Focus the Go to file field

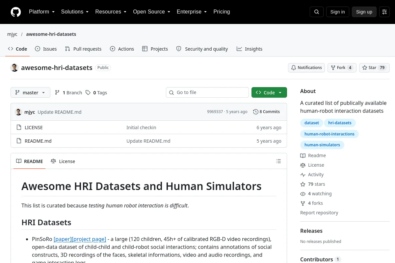coord(207,92)
